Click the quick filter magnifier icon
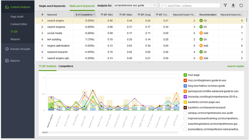The height and width of the screenshot is (140, 249). (x=162, y=5)
